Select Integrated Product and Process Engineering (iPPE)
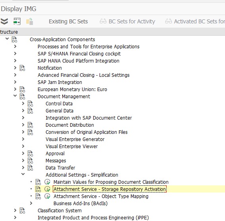 [93, 217]
